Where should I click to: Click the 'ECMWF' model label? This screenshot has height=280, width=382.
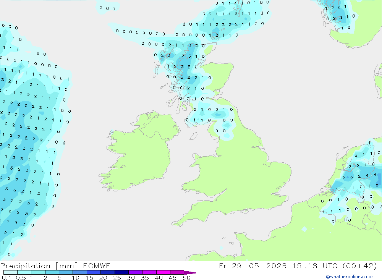(x=97, y=265)
